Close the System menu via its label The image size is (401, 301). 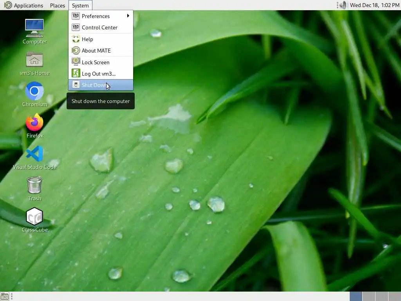tap(80, 5)
